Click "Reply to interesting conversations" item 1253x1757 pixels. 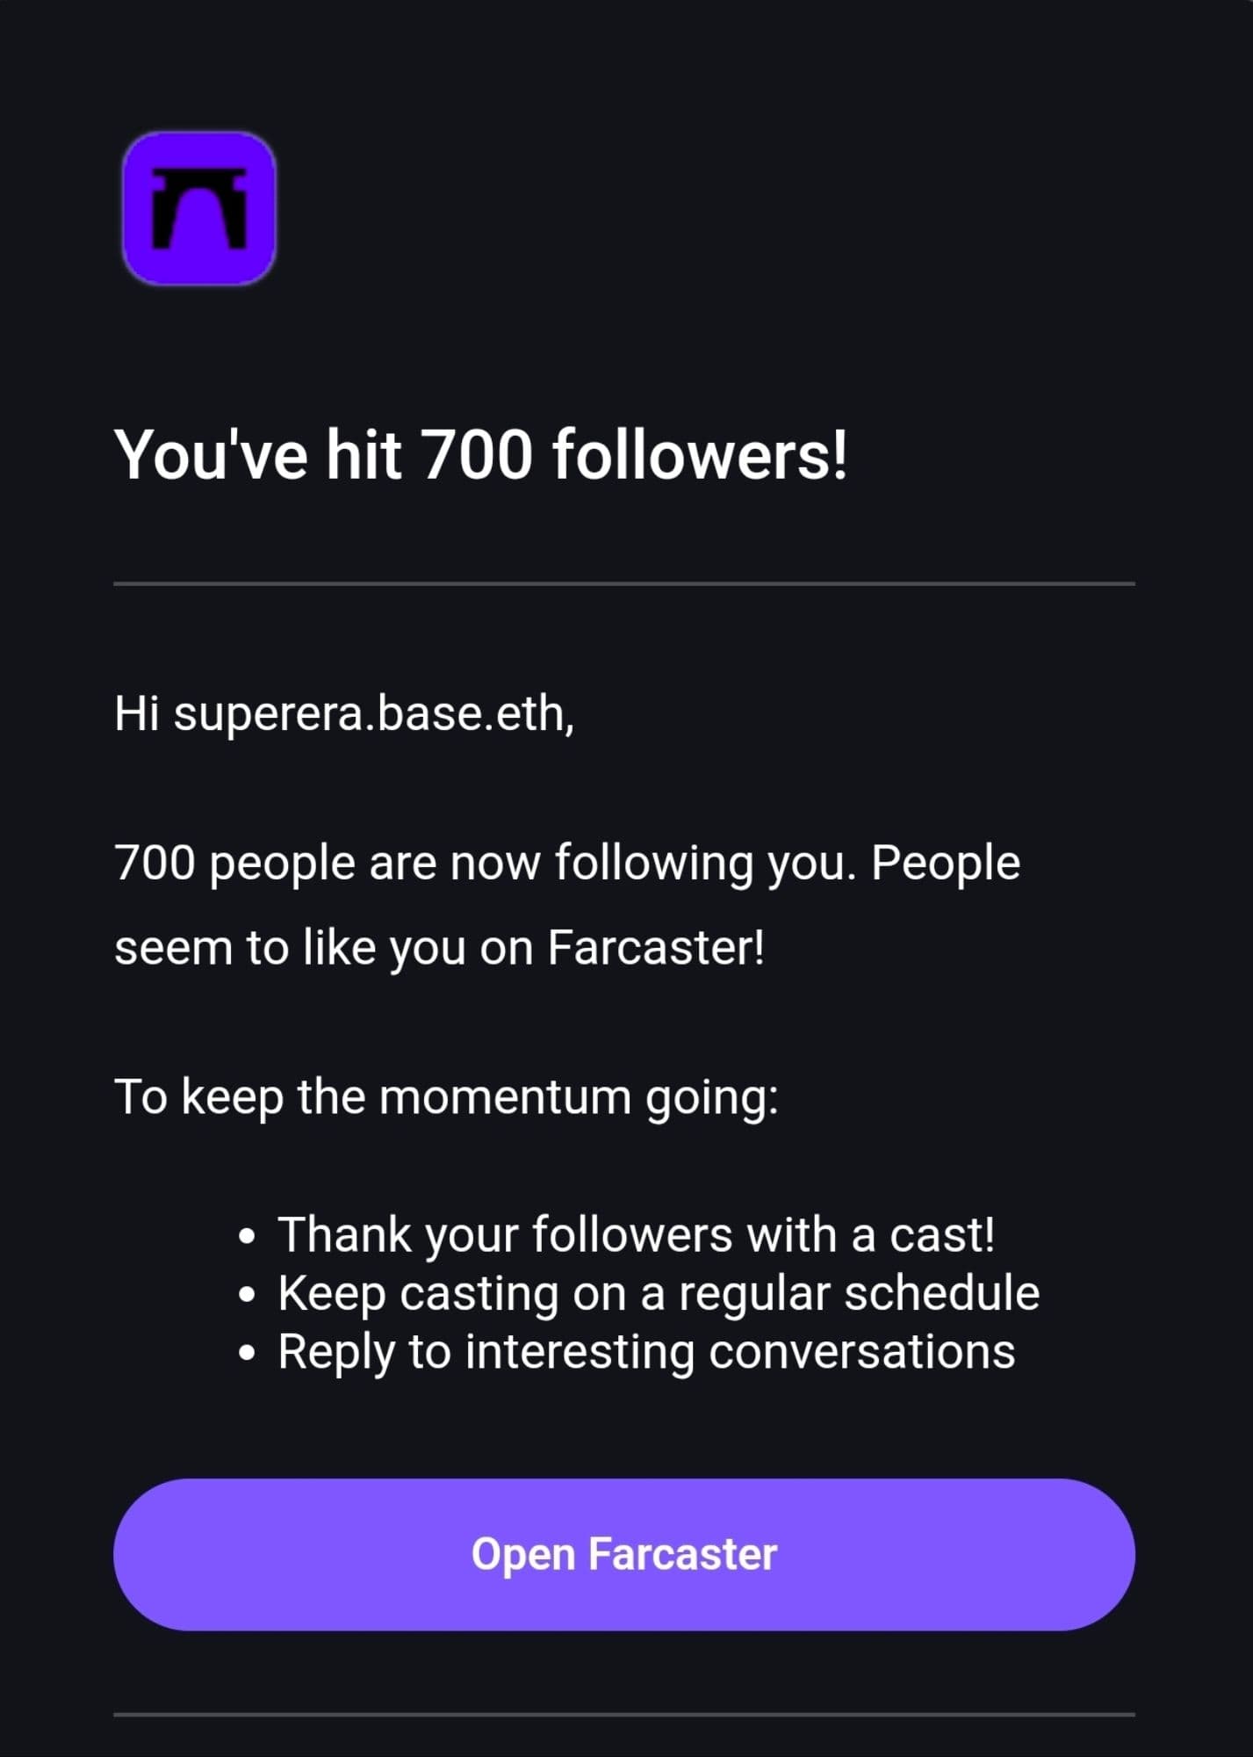(646, 1351)
